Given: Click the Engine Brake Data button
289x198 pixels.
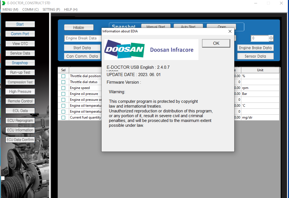Looking at the screenshot, I should (x=255, y=48).
